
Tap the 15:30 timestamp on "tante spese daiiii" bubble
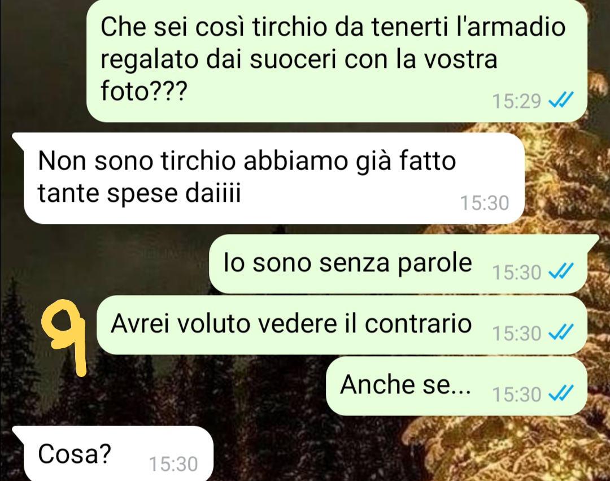coord(485,203)
